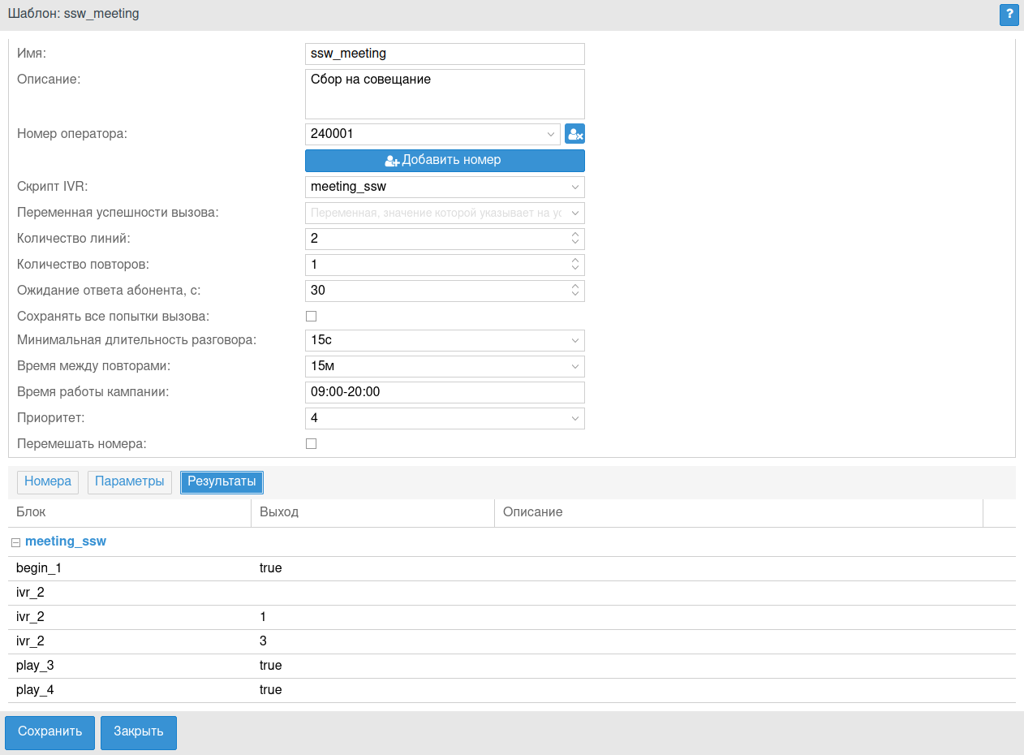This screenshot has width=1024, height=755.
Task: Remove operator number 240001 icon
Action: 574,135
